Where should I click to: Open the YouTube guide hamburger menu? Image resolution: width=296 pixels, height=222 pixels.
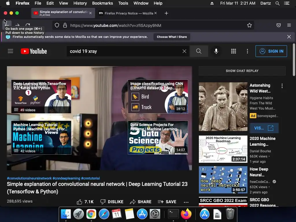pyautogui.click(x=10, y=51)
